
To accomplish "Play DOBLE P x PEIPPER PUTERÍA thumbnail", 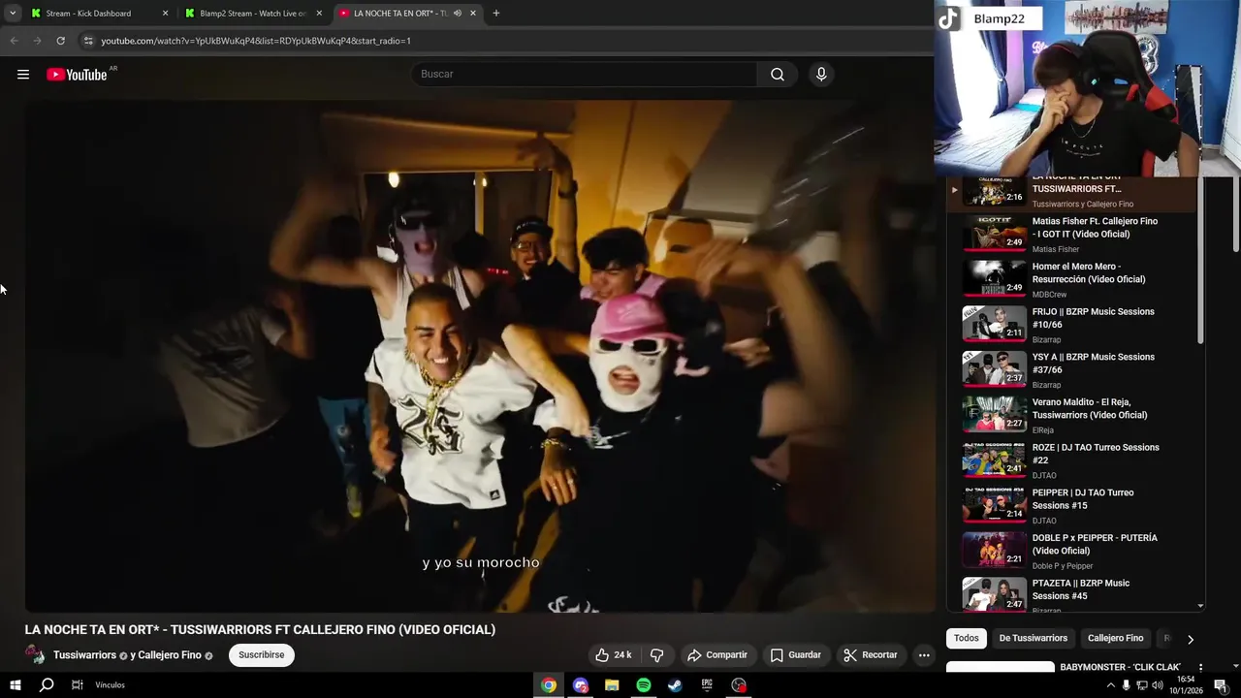I will (994, 551).
